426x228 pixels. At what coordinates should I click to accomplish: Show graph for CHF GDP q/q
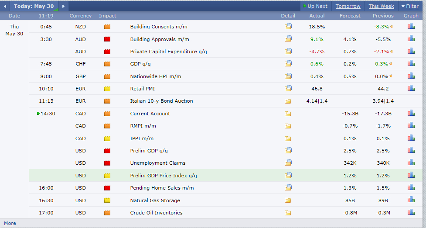click(x=411, y=63)
